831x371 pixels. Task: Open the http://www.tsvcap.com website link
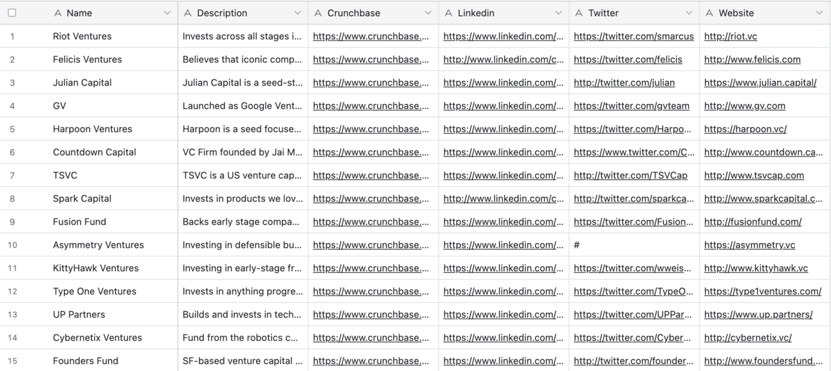tap(754, 176)
